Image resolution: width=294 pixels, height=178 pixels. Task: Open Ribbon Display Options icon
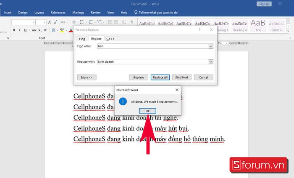280,4
